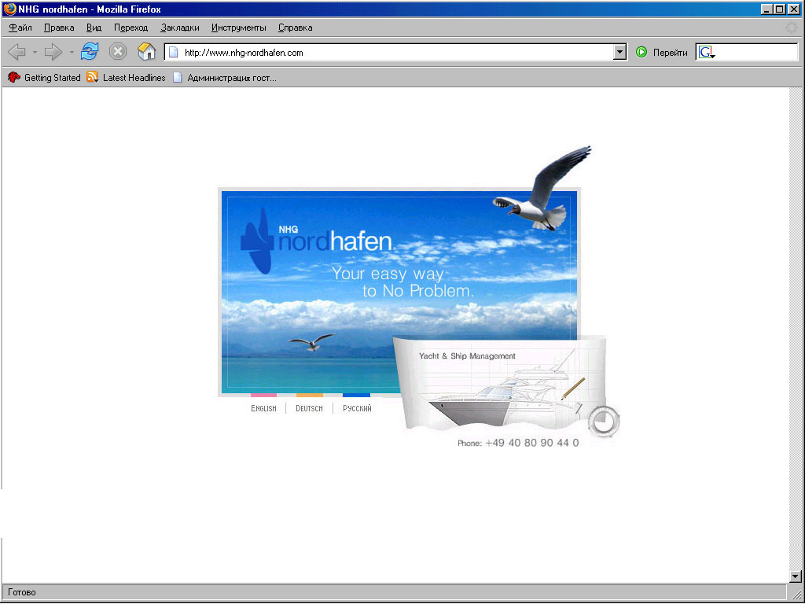
Task: Click the page icon in the address bar
Action: pyautogui.click(x=174, y=52)
